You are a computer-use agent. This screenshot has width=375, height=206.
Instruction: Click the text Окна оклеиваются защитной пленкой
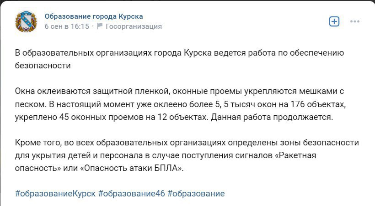click(92, 91)
